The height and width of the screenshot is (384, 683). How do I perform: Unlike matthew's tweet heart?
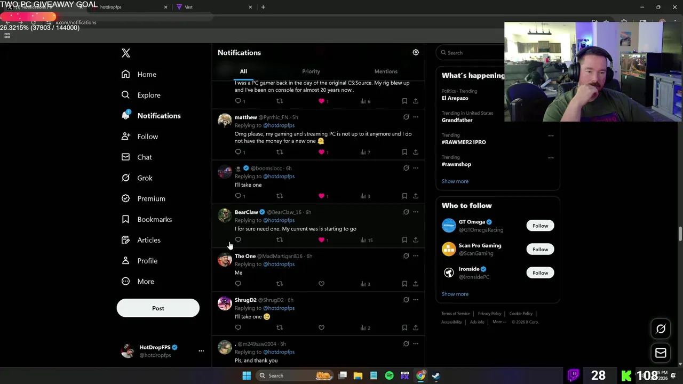pos(321,152)
